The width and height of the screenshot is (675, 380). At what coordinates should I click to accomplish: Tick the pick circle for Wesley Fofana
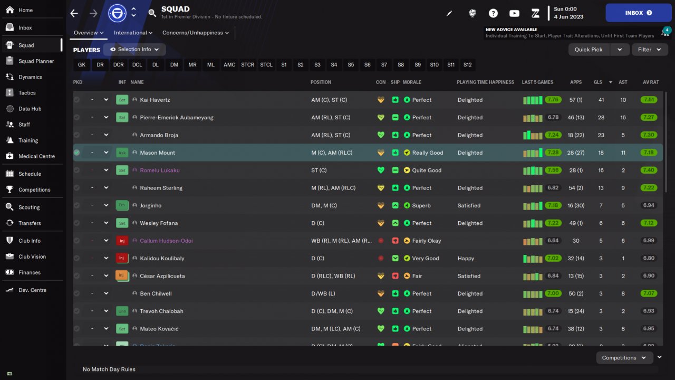pos(77,223)
